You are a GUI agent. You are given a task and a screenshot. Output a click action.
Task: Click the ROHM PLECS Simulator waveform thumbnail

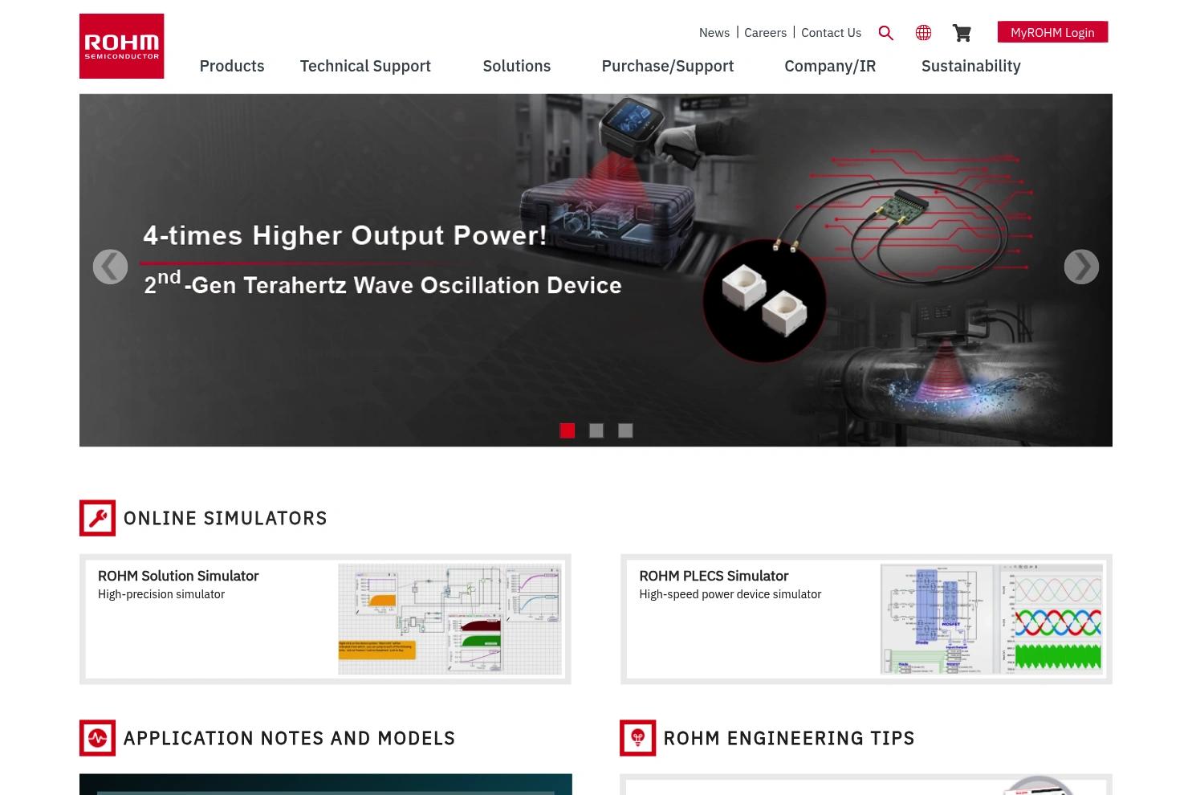[991, 619]
